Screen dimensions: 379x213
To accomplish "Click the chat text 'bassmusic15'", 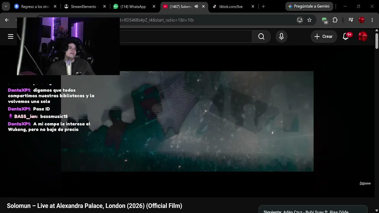I will pyautogui.click(x=54, y=117).
